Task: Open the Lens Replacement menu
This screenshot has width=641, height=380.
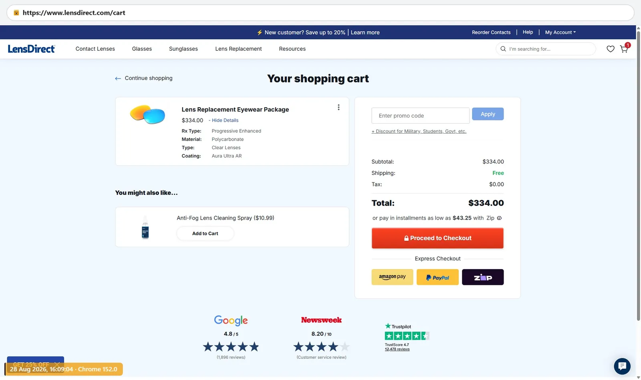Action: point(238,49)
